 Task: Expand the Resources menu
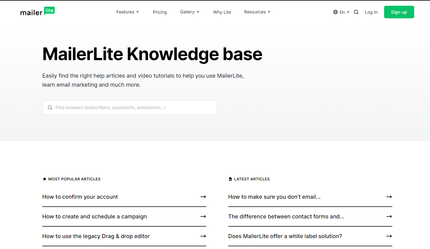click(x=257, y=12)
